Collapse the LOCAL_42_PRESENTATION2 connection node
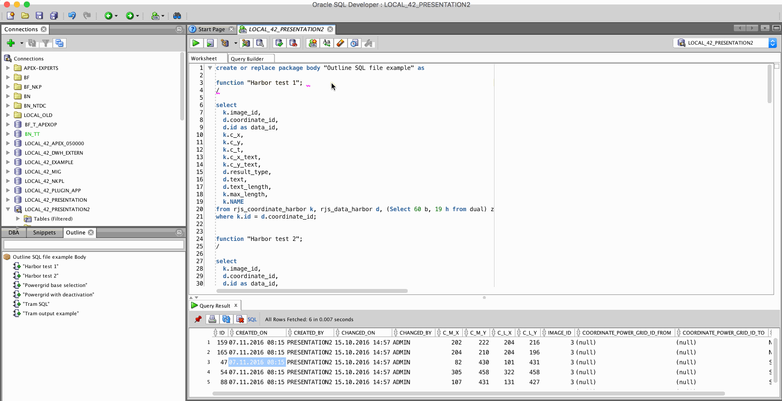This screenshot has height=401, width=782. pos(8,209)
